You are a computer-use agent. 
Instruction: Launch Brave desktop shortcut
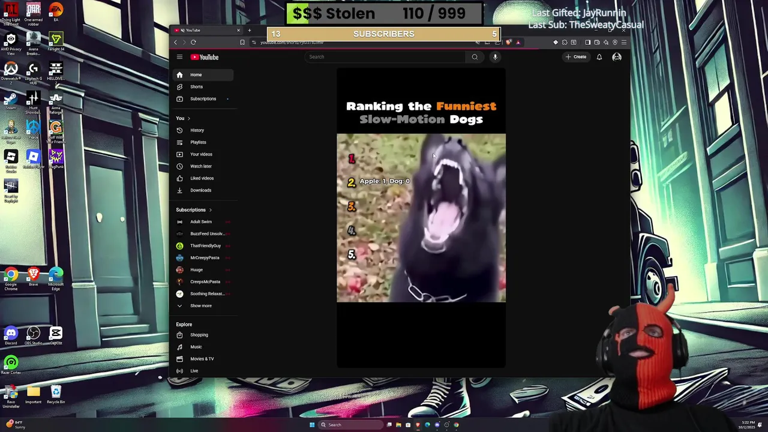(33, 277)
